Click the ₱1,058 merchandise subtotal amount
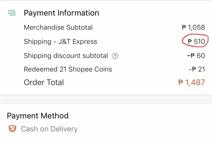Image resolution: width=212 pixels, height=141 pixels. point(193,27)
